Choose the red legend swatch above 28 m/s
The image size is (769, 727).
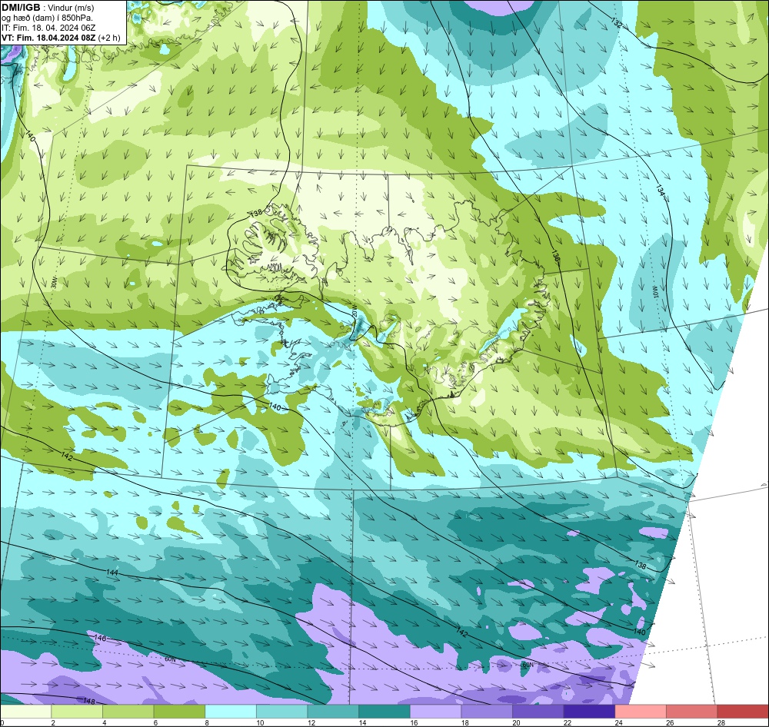coord(743,712)
